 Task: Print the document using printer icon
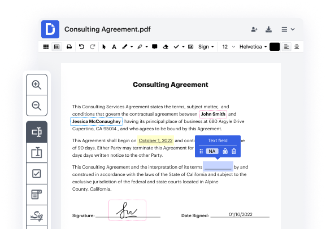click(x=69, y=47)
